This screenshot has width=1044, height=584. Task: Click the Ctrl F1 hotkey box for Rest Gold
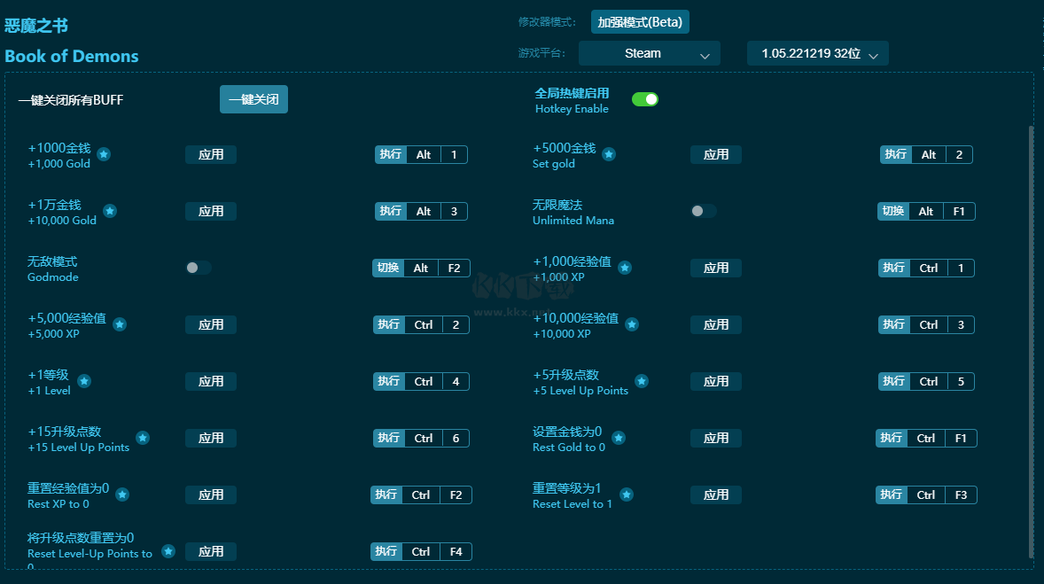926,438
